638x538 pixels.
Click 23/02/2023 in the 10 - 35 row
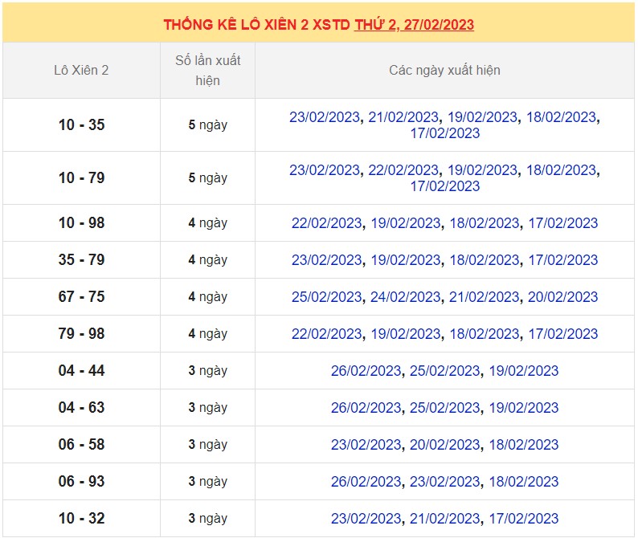pyautogui.click(x=325, y=117)
